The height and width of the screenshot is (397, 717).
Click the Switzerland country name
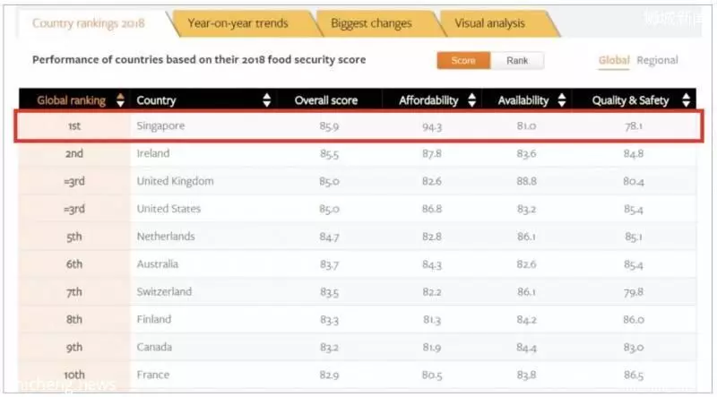pos(164,292)
